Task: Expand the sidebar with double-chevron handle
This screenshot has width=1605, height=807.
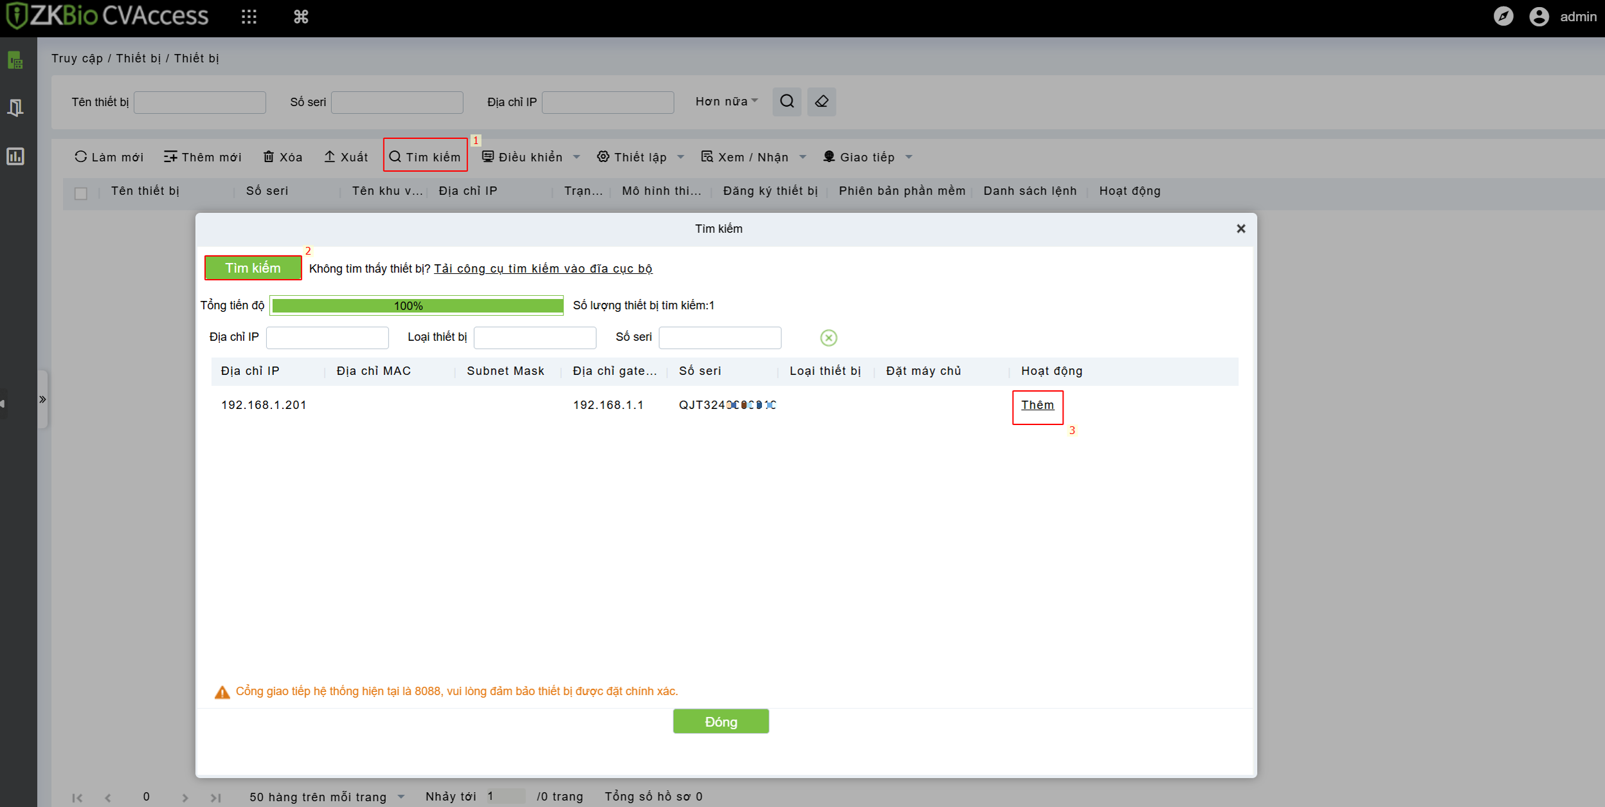Action: coord(42,399)
